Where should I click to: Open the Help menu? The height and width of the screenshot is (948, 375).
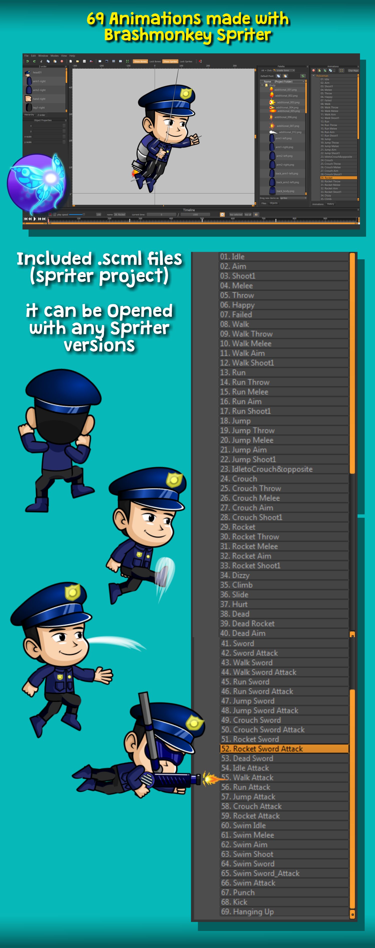[x=72, y=56]
